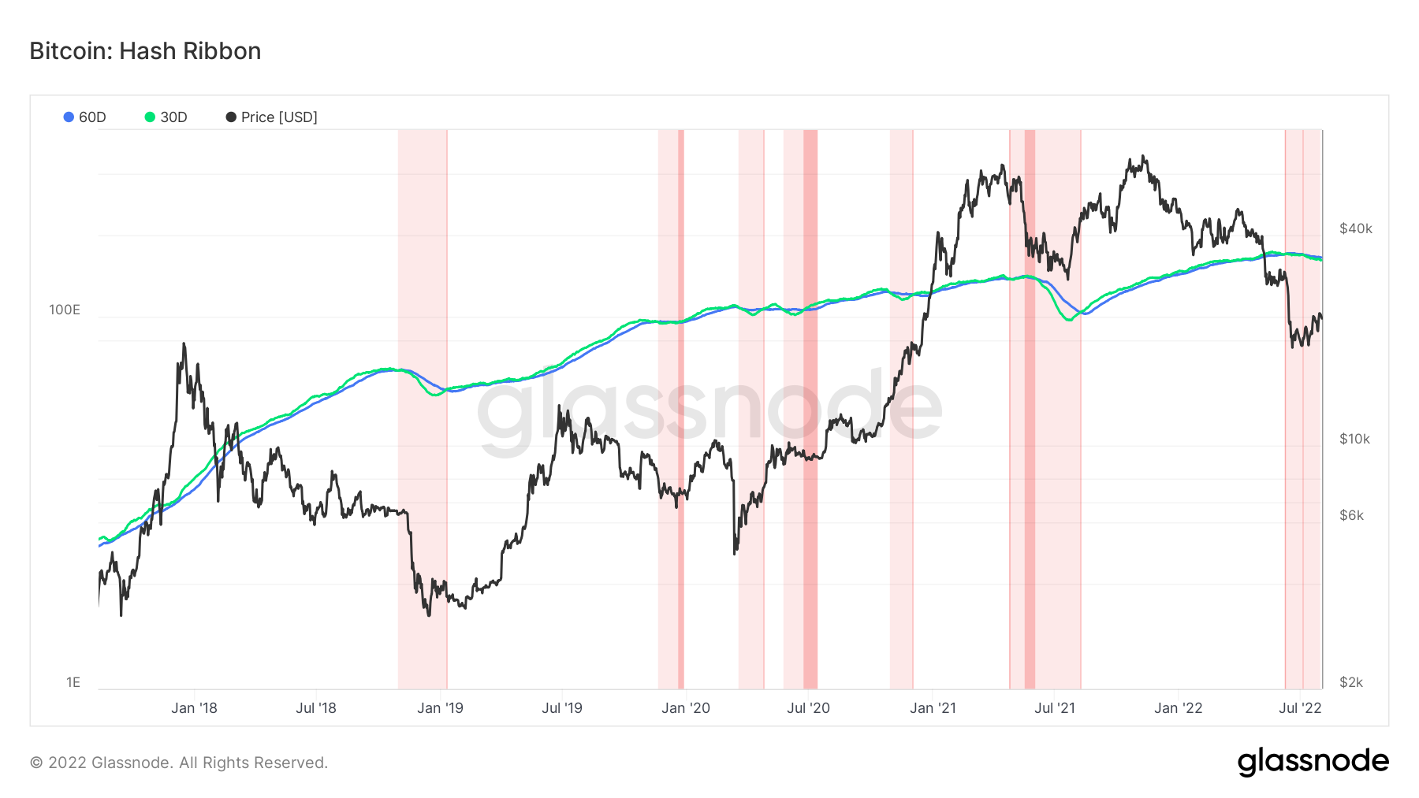Click the 100E hash rate axis label
The height and width of the screenshot is (798, 1419).
[x=65, y=310]
